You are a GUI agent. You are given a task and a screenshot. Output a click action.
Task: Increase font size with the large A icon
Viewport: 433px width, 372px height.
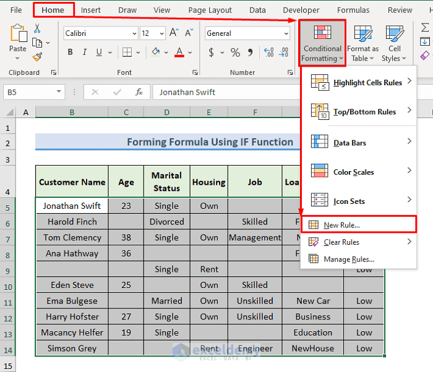tap(174, 33)
